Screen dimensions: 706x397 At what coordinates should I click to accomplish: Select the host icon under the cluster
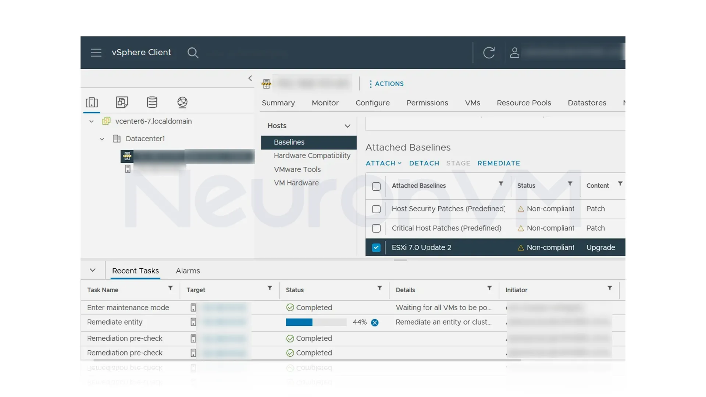(x=128, y=169)
